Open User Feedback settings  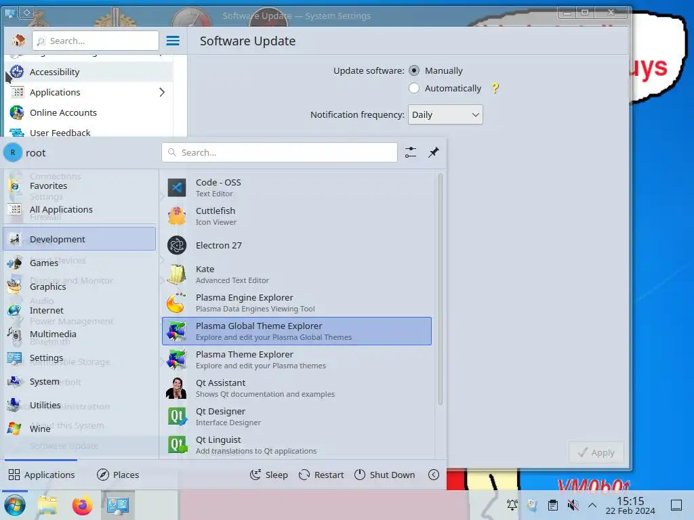coord(89,132)
